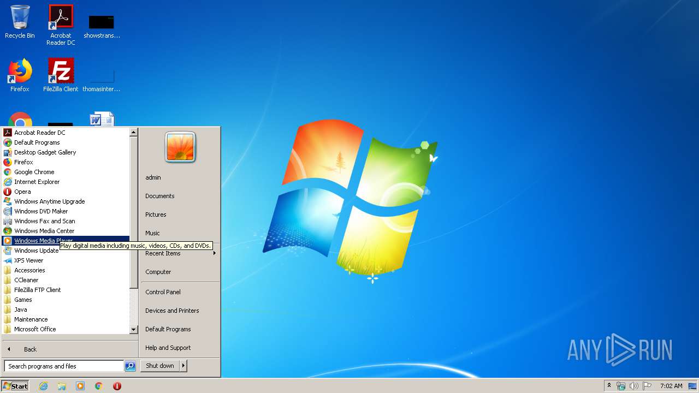Click the search magnifier button
The image size is (699, 393).
click(x=130, y=366)
